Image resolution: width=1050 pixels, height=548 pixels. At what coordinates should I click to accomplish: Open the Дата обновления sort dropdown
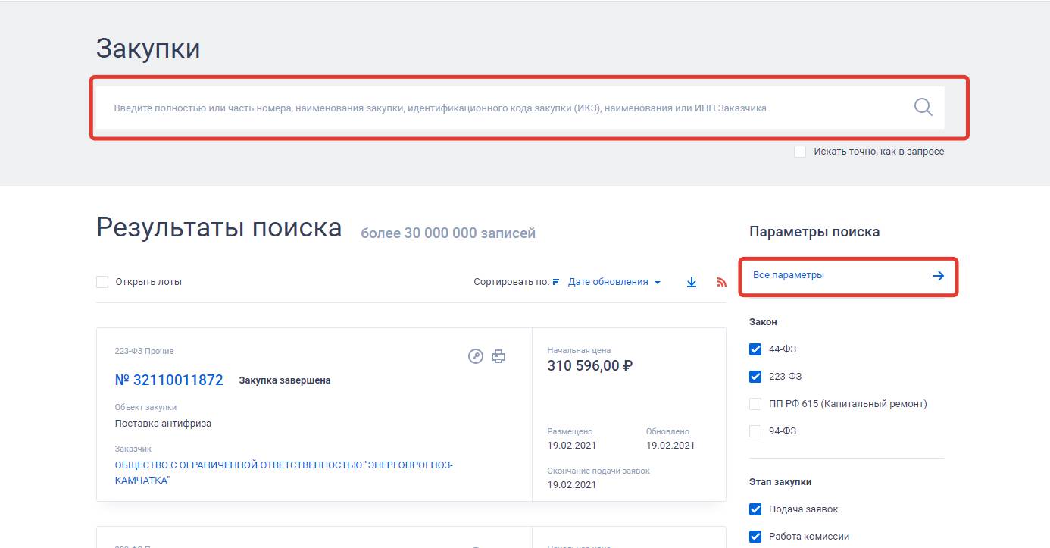pos(614,282)
